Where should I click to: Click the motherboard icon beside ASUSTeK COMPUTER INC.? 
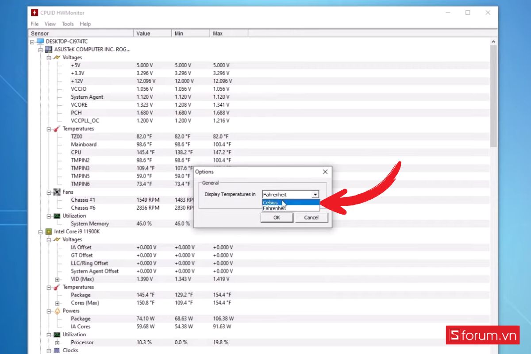coord(49,49)
